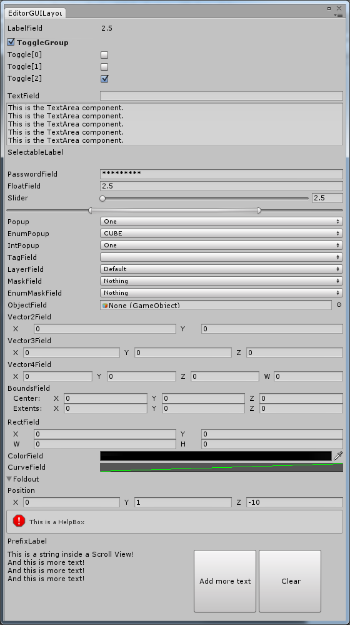
Task: Open the LayerField dropdown showing Default
Action: click(x=221, y=269)
